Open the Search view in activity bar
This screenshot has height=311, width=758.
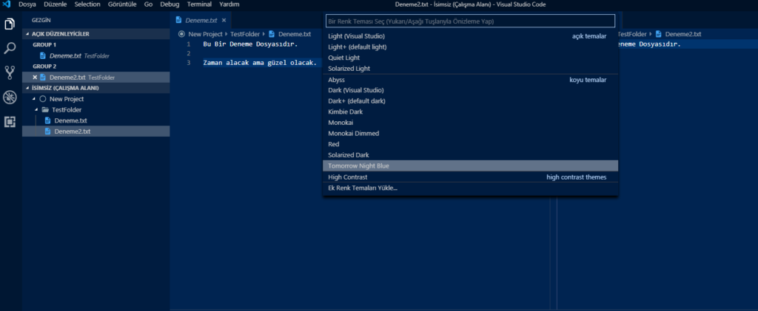pos(10,48)
